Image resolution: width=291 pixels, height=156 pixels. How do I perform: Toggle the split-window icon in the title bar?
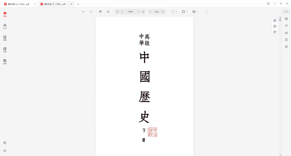pyautogui.click(x=268, y=4)
